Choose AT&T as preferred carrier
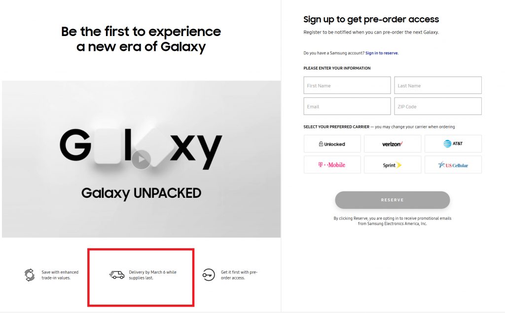This screenshot has width=505, height=313. click(x=453, y=144)
